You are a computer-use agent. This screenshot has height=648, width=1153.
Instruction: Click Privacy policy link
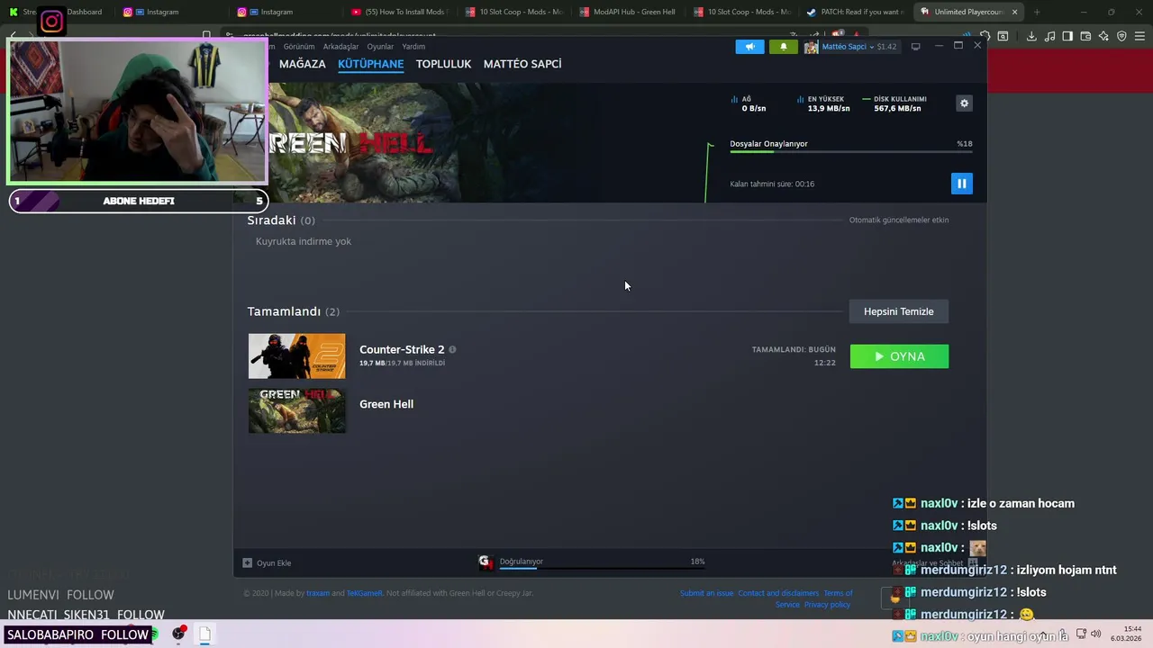pos(827,604)
